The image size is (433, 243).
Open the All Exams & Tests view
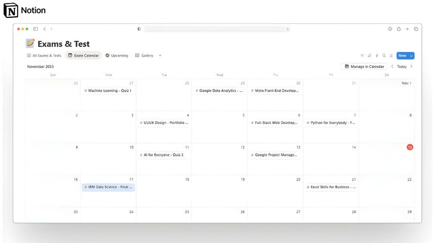tap(44, 55)
